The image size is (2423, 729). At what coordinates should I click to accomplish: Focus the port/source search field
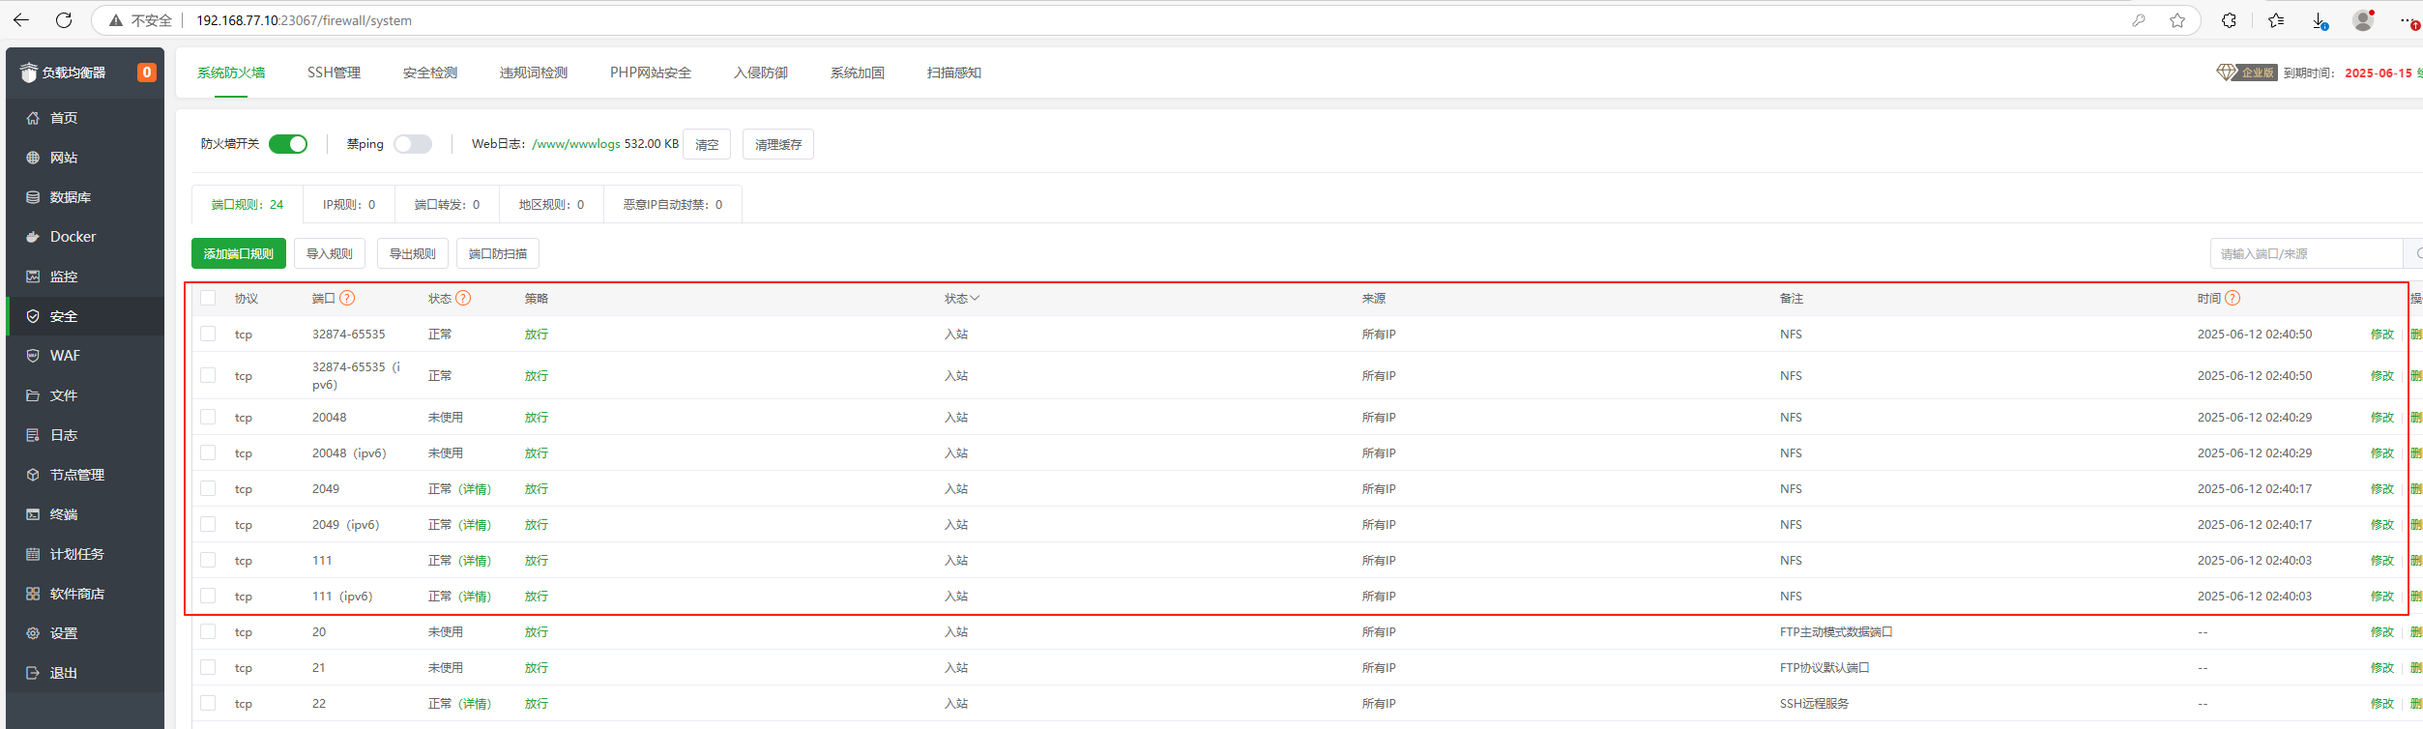[x=2306, y=254]
